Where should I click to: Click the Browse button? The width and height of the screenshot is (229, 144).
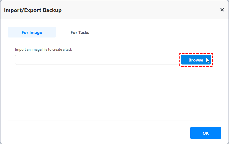196,60
